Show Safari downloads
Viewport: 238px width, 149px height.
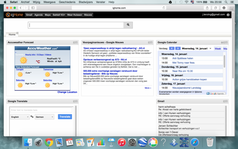[224, 7]
